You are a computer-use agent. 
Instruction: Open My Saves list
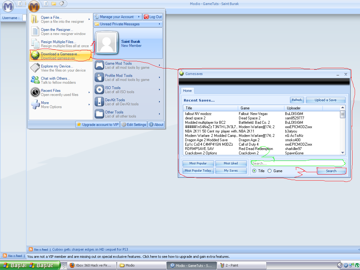tap(231, 171)
